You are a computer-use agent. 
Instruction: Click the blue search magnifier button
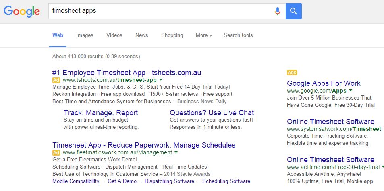click(294, 11)
